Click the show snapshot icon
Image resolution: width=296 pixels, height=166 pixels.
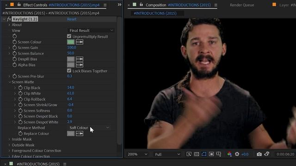click(267, 154)
